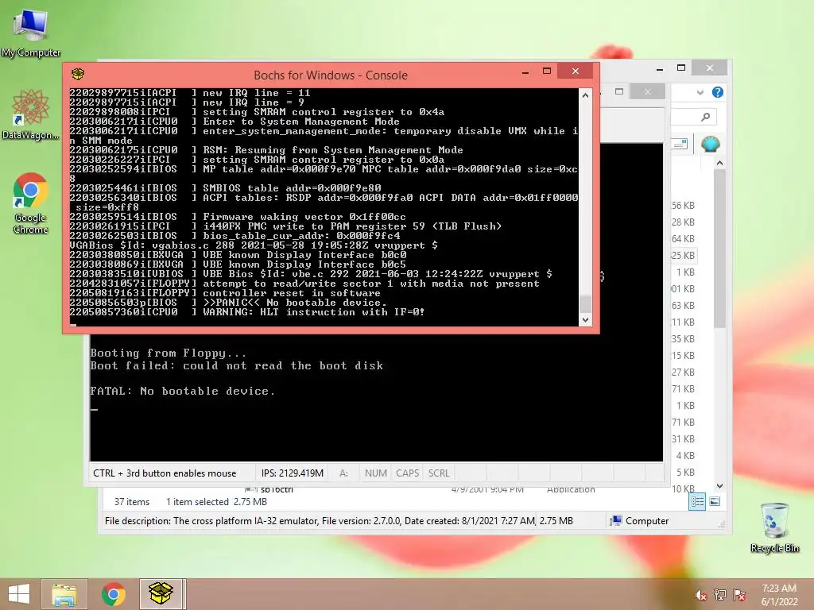Maximize the Bochs Console window

click(x=547, y=71)
